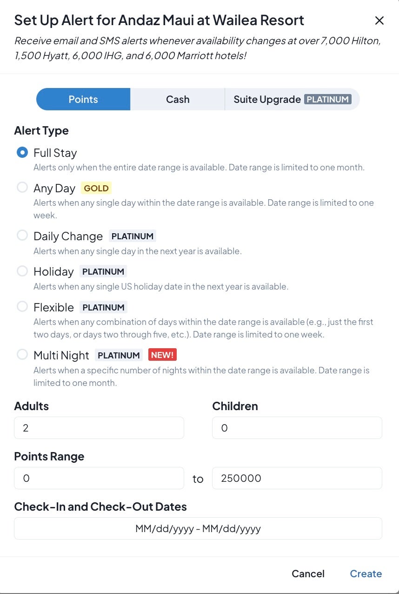Select the Full Stay radio button
The height and width of the screenshot is (594, 399).
[x=22, y=153]
